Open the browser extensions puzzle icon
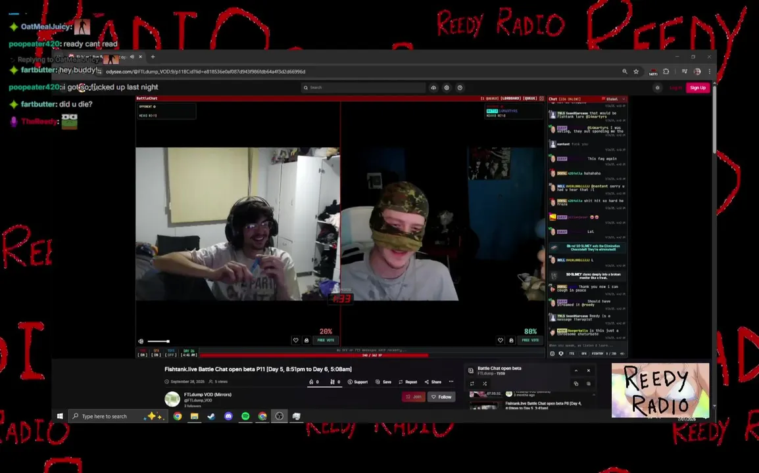Viewport: 759px width, 473px height. (x=666, y=72)
